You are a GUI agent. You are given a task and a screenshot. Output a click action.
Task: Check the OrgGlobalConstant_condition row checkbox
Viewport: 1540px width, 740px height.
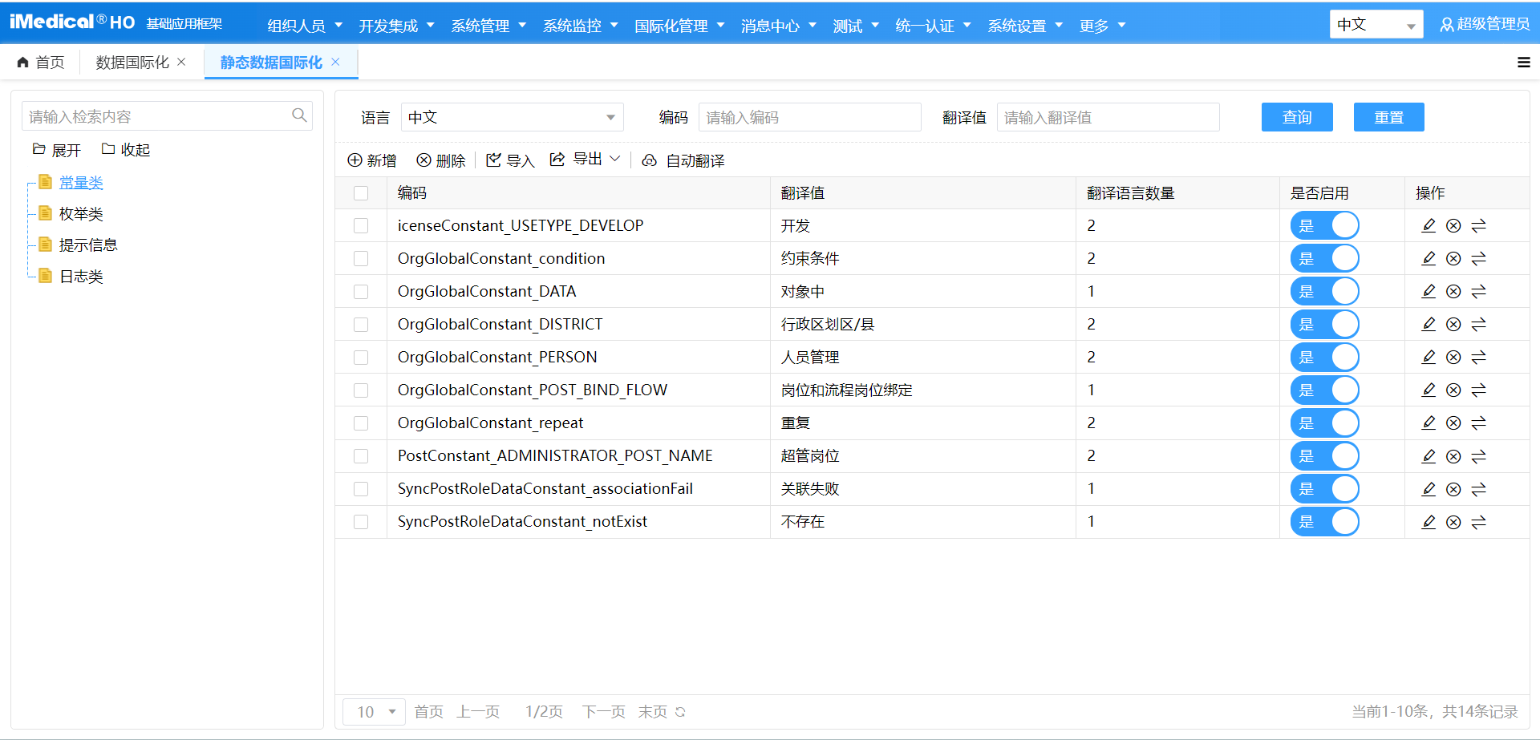361,259
